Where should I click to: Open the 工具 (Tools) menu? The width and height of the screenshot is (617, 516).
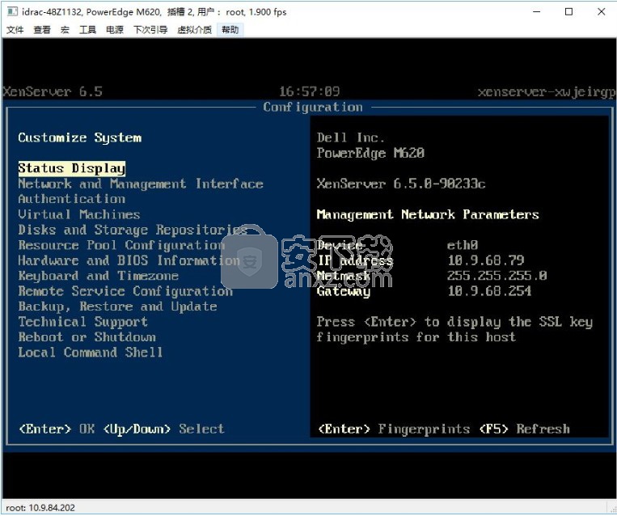click(87, 29)
